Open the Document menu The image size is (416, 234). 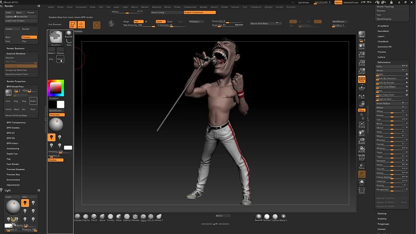point(81,7)
